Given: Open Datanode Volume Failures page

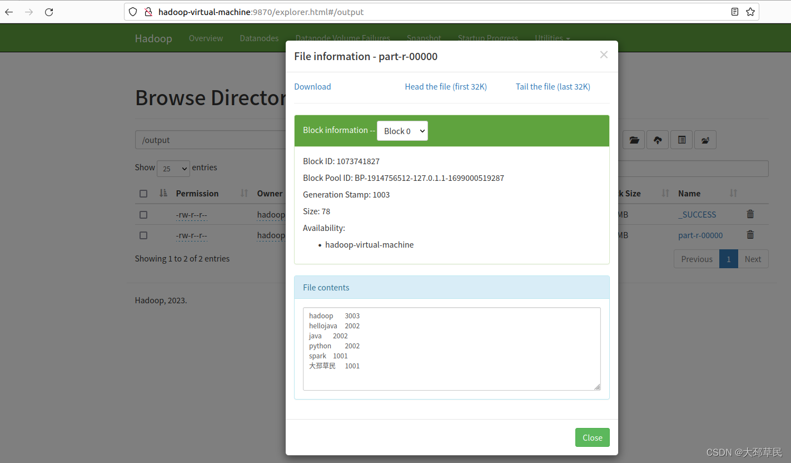Looking at the screenshot, I should 342,38.
